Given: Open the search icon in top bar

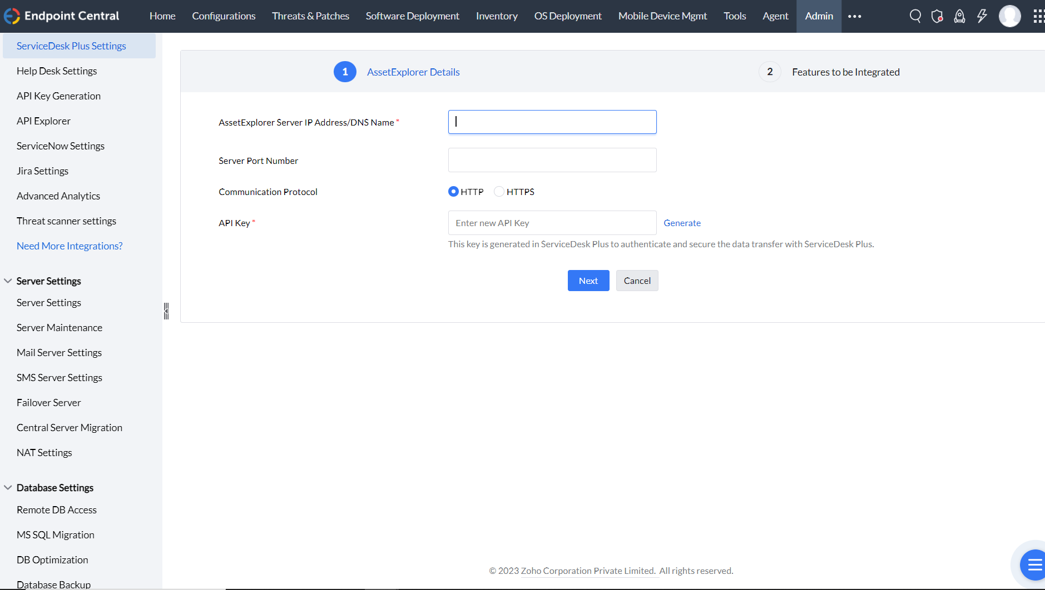Looking at the screenshot, I should coord(915,16).
